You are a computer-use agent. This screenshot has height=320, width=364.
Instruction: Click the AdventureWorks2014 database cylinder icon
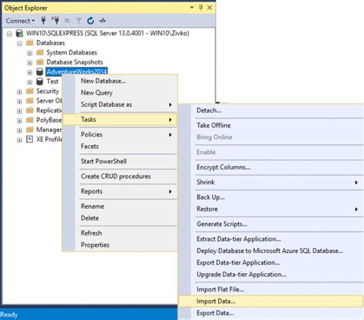point(40,72)
